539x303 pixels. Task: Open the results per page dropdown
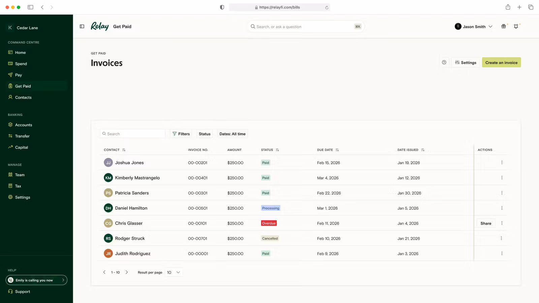[174, 272]
